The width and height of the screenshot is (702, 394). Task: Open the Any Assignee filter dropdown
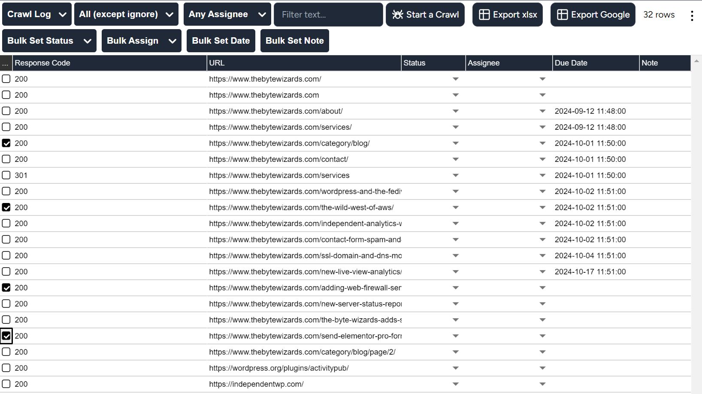[227, 15]
